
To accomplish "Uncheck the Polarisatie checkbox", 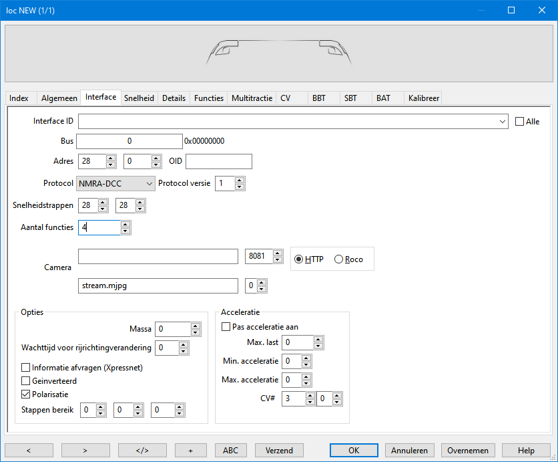I will pyautogui.click(x=26, y=394).
